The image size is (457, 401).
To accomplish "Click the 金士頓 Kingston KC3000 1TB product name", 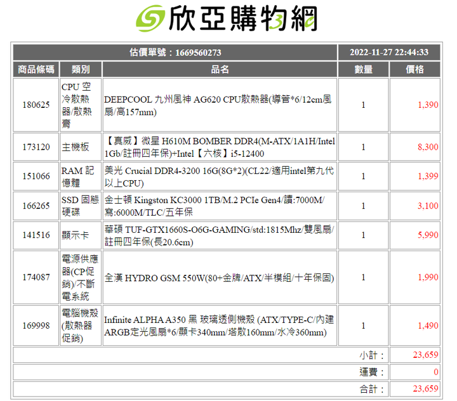I will pos(215,206).
